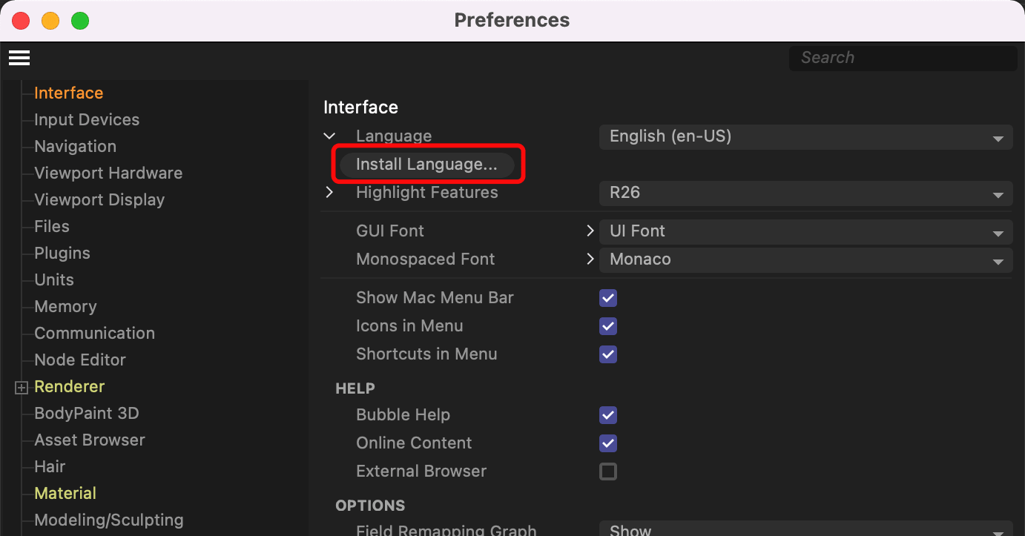
Task: Enable the External Browser checkbox
Action: (608, 472)
